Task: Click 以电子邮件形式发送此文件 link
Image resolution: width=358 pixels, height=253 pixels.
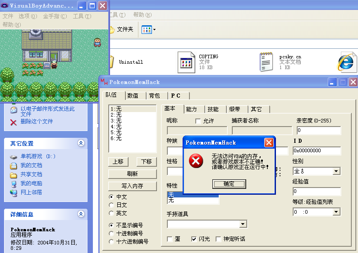Action: point(47,112)
